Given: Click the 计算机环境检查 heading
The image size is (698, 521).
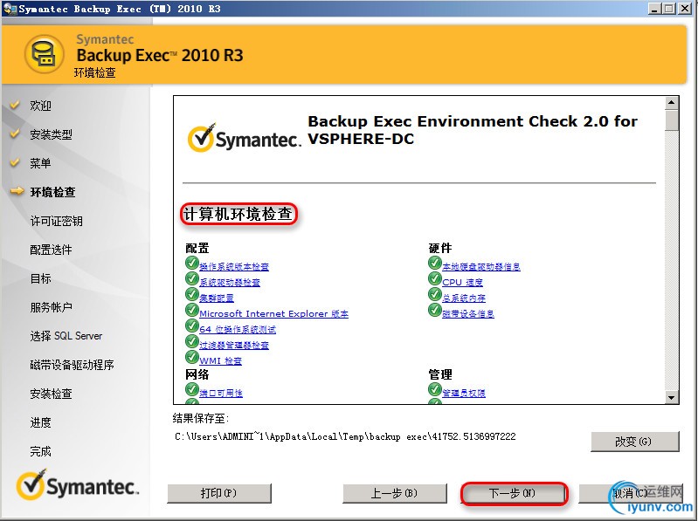Looking at the screenshot, I should tap(238, 215).
